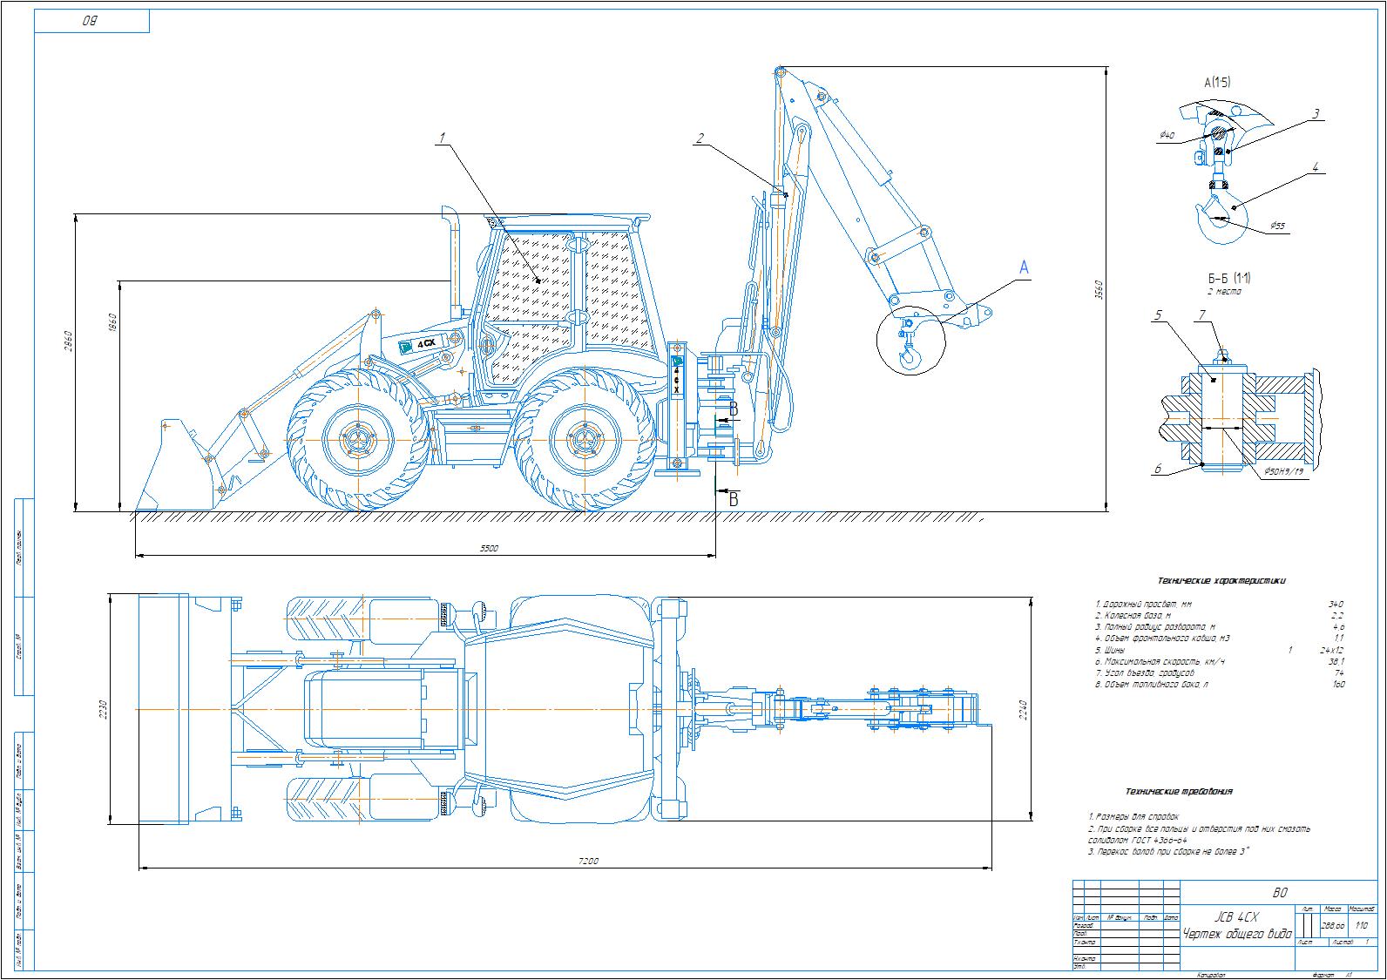Screen dimensions: 1387x980
Task: Click the 'Шины' specification label
Action: (x=1109, y=651)
